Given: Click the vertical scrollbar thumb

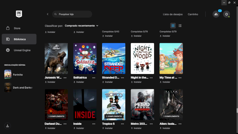Looking at the screenshot, I should [237, 110].
